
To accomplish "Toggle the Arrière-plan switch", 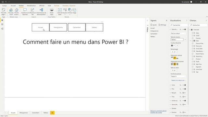I will [184, 101].
